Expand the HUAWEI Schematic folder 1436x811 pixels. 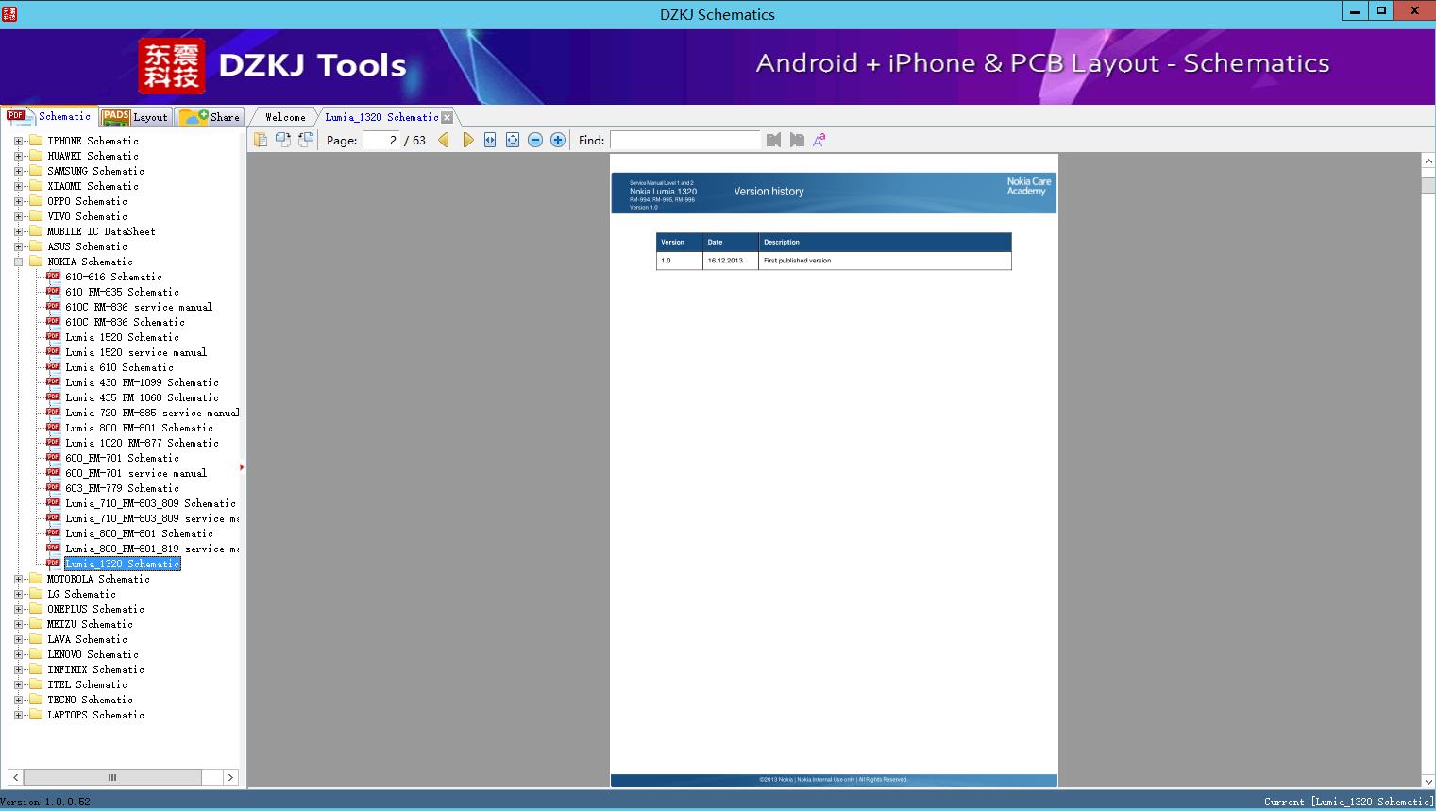[18, 156]
